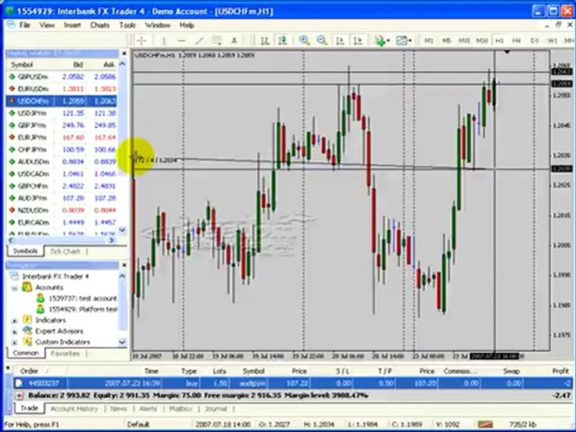Click Market Watch scroll up arrow
Viewport: 576px width, 432px height.
pyautogui.click(x=122, y=64)
